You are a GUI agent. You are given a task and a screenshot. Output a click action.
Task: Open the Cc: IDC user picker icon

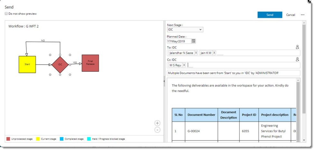[297, 59]
